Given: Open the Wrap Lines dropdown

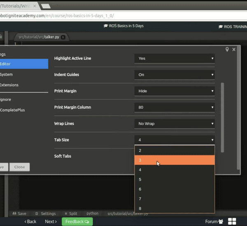Looking at the screenshot, I should [x=175, y=124].
